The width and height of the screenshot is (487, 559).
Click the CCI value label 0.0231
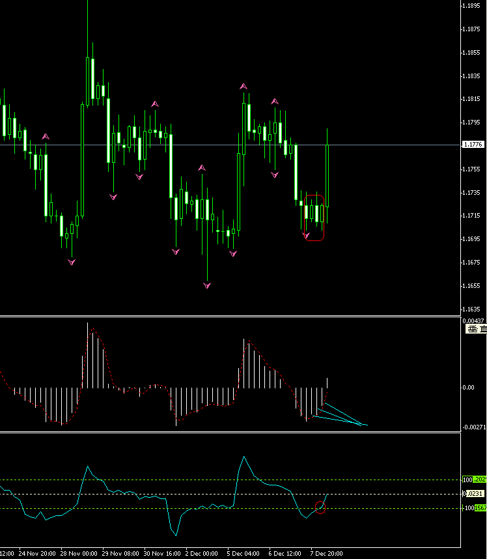[474, 494]
